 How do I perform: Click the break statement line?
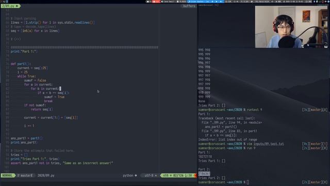48,101
